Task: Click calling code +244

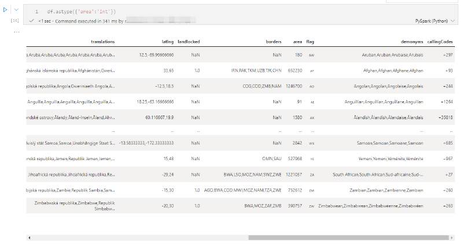Action: pyautogui.click(x=447, y=86)
